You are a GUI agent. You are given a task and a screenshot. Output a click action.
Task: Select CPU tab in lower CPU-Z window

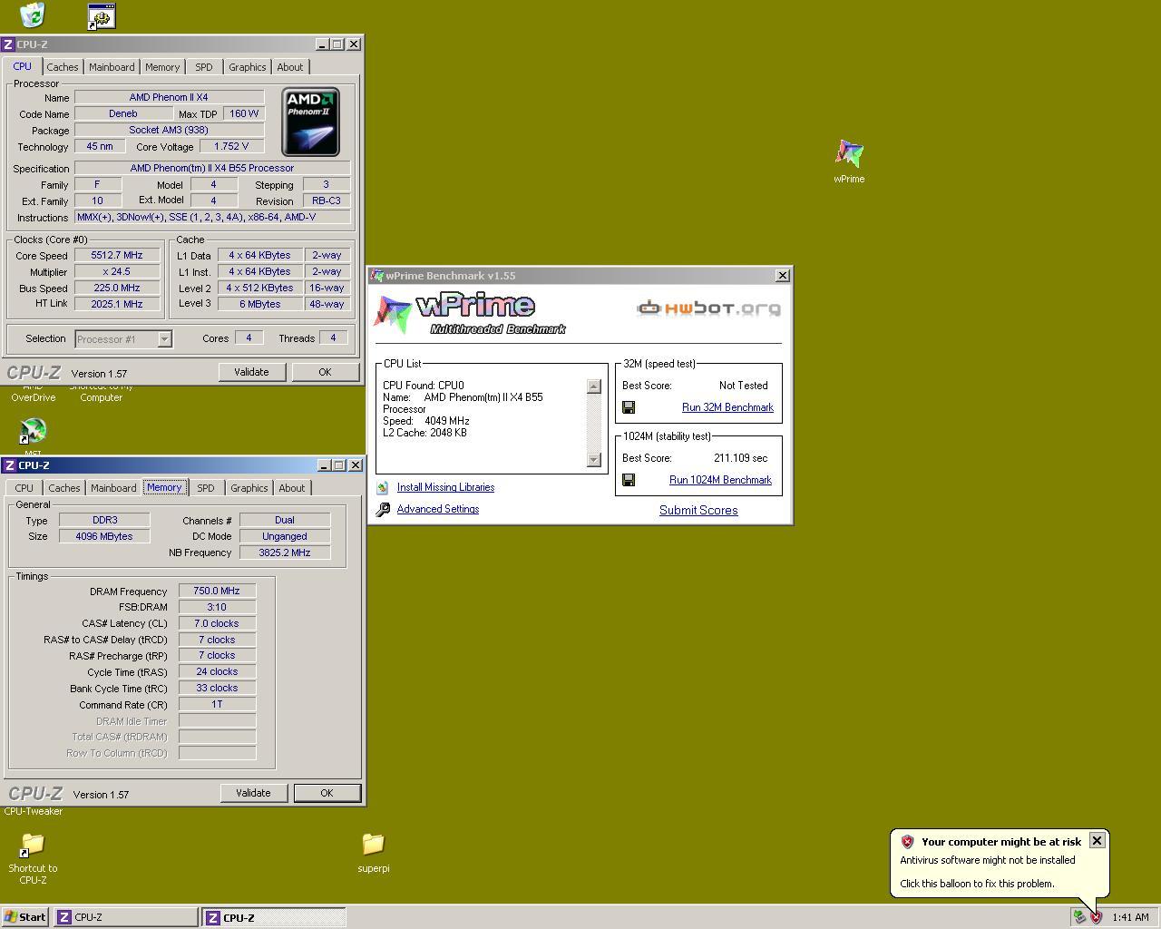click(x=24, y=488)
